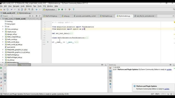The image size is (175, 98).
Task: Click update link in Event Log
Action: point(169,69)
